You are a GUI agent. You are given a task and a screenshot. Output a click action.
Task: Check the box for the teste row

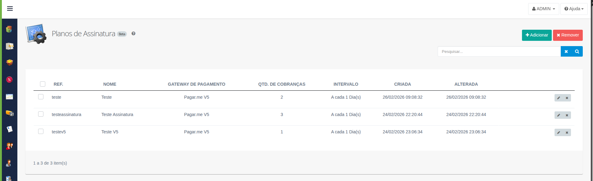point(41,97)
